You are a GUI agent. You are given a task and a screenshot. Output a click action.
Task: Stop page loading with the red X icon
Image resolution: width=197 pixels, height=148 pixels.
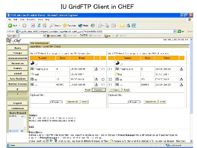33,25
